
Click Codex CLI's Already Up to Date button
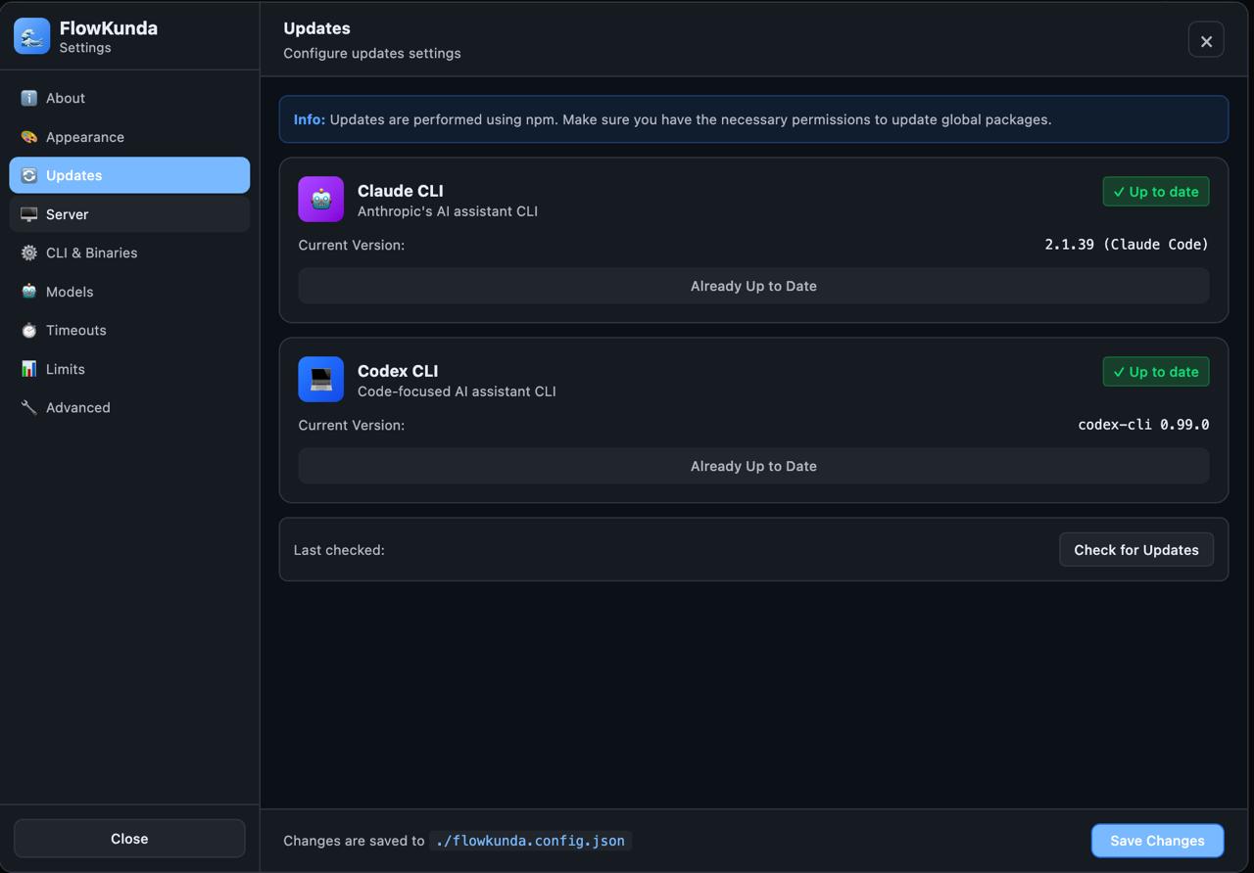click(753, 466)
